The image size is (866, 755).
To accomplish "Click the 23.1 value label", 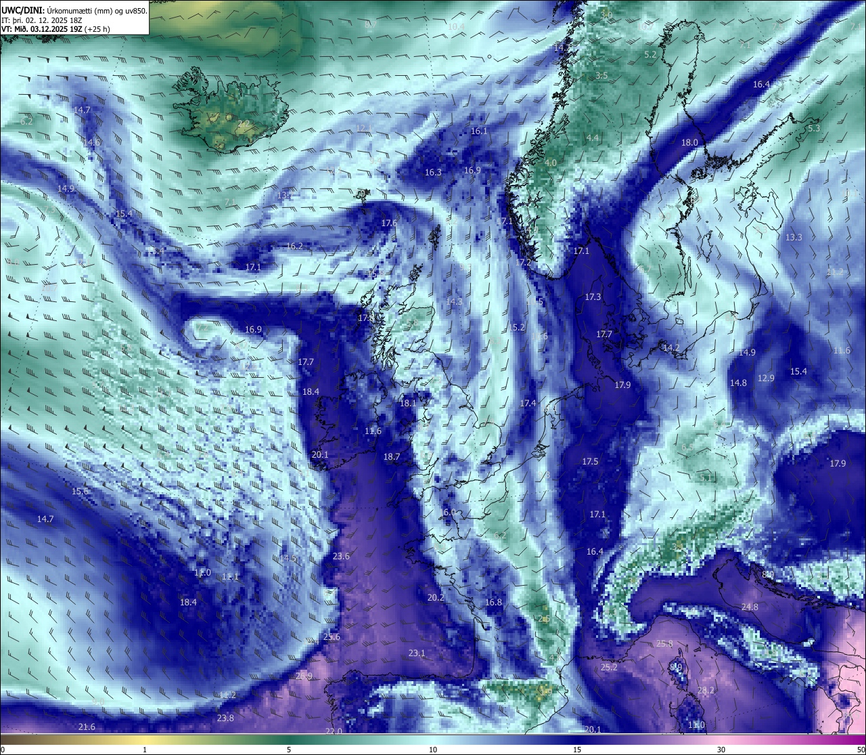I will [x=417, y=653].
